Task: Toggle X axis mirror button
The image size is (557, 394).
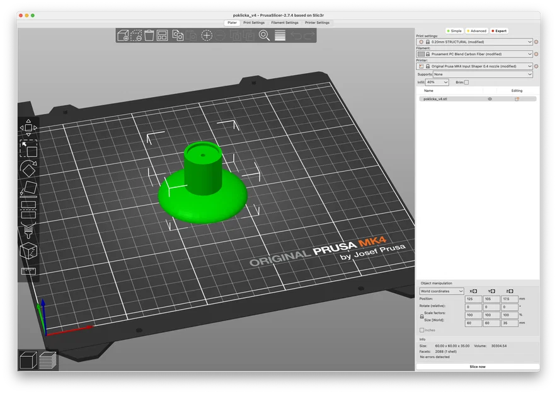Action: tap(475, 291)
